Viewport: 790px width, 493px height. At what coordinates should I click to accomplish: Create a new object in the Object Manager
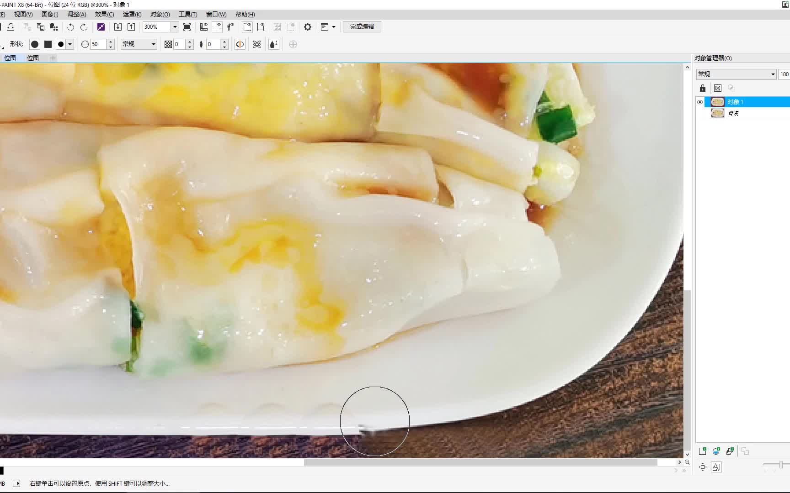(x=703, y=451)
